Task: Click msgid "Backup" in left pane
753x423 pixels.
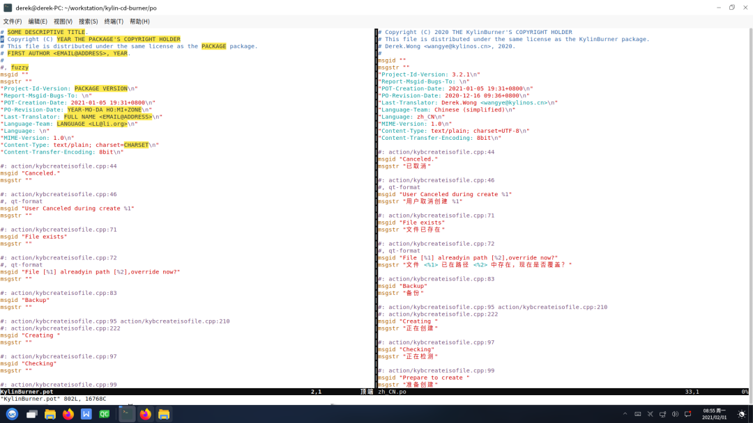Action: [25, 300]
